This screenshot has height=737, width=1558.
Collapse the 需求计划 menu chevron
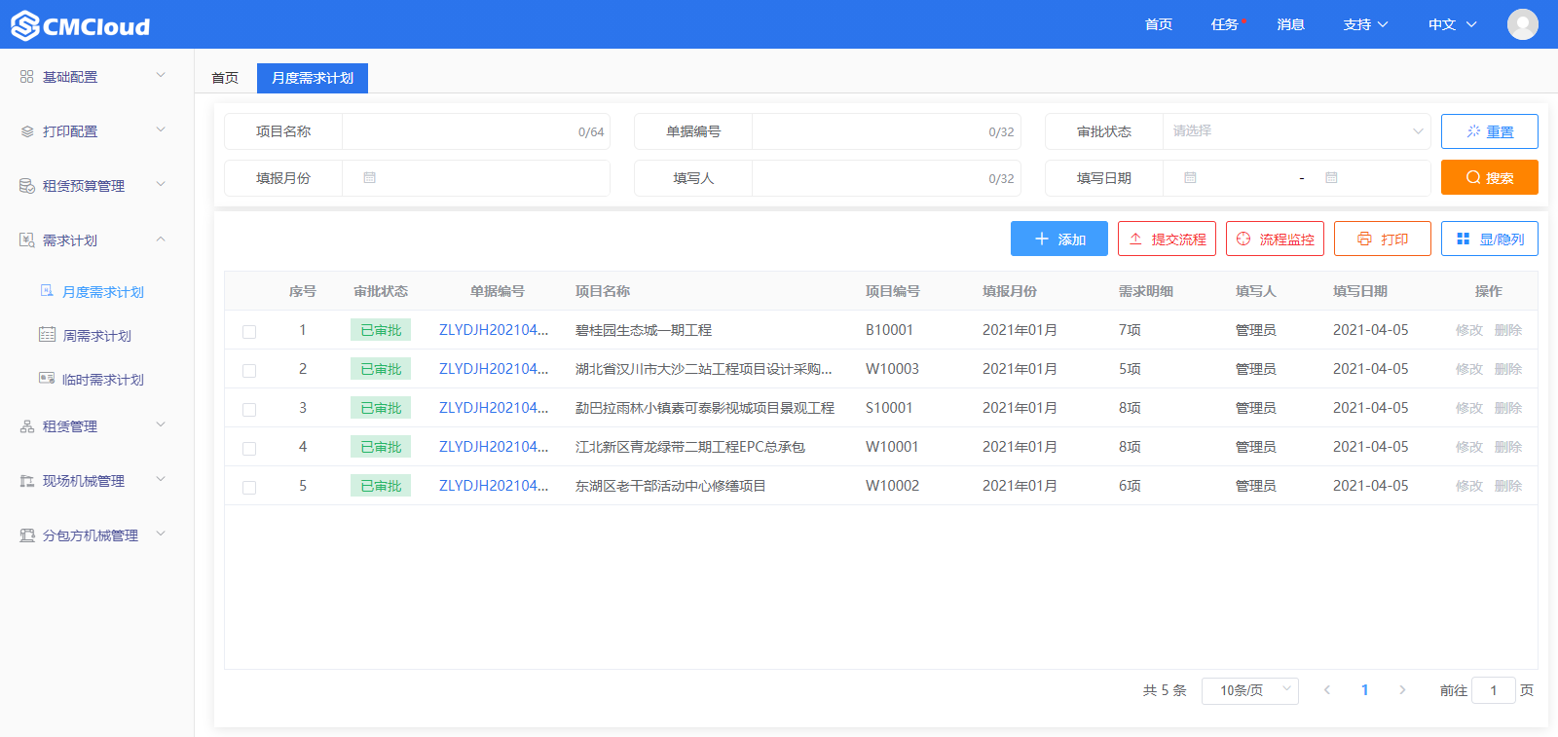161,239
